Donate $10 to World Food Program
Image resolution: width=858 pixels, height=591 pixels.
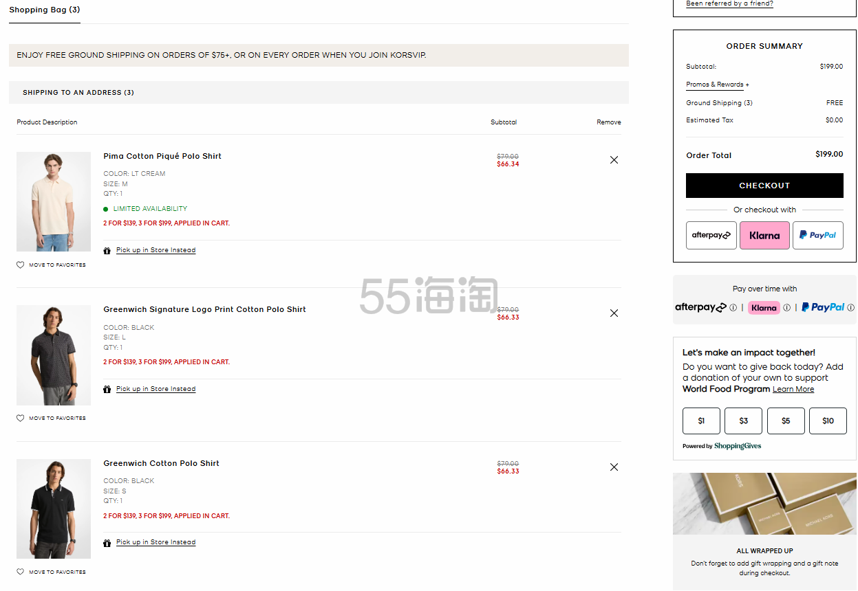point(828,421)
